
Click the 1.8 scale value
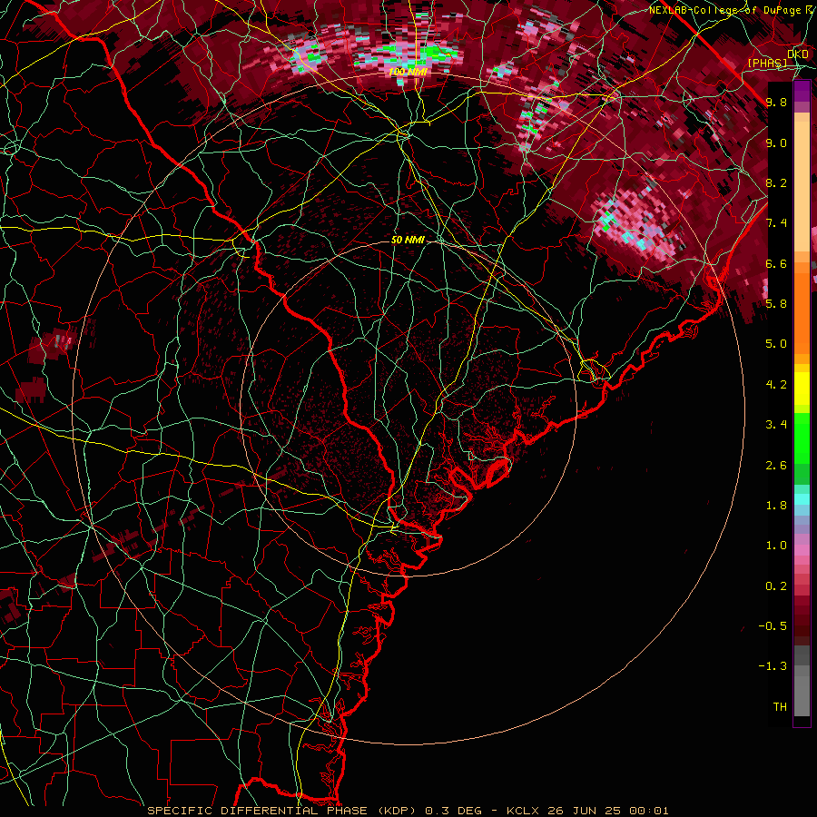coord(776,505)
